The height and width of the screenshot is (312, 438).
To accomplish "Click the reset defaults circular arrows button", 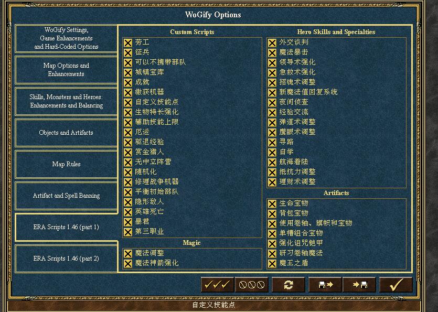I will [x=289, y=285].
